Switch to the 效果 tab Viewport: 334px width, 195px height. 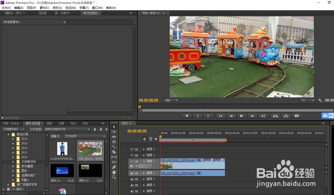coord(61,123)
